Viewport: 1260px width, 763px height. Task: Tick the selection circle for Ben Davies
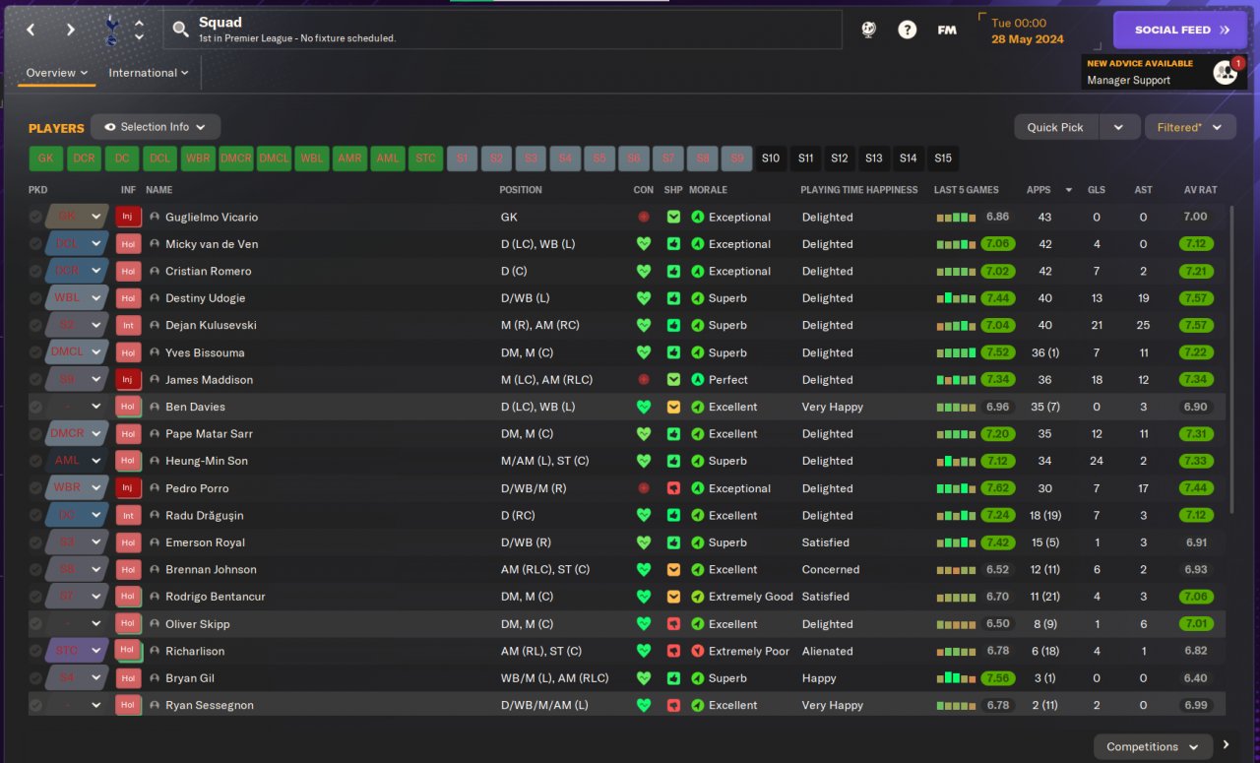point(35,407)
